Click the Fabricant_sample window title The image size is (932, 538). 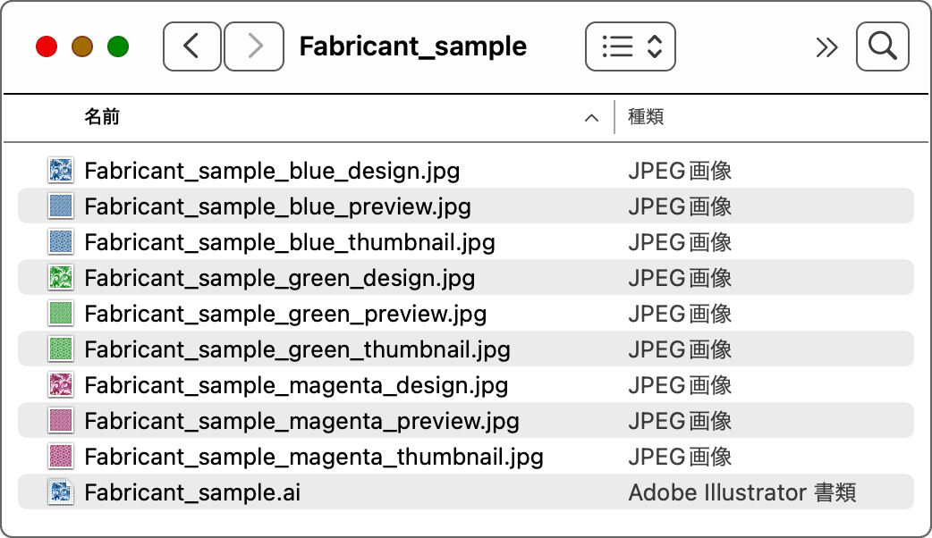[413, 46]
